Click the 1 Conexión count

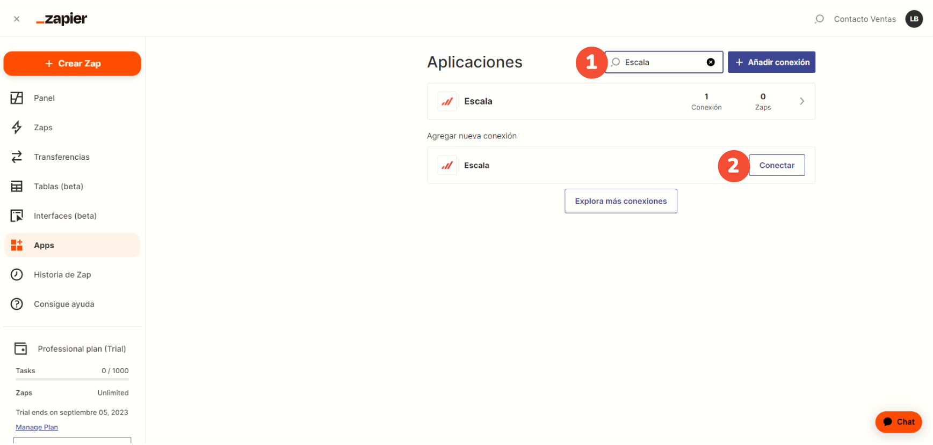706,101
